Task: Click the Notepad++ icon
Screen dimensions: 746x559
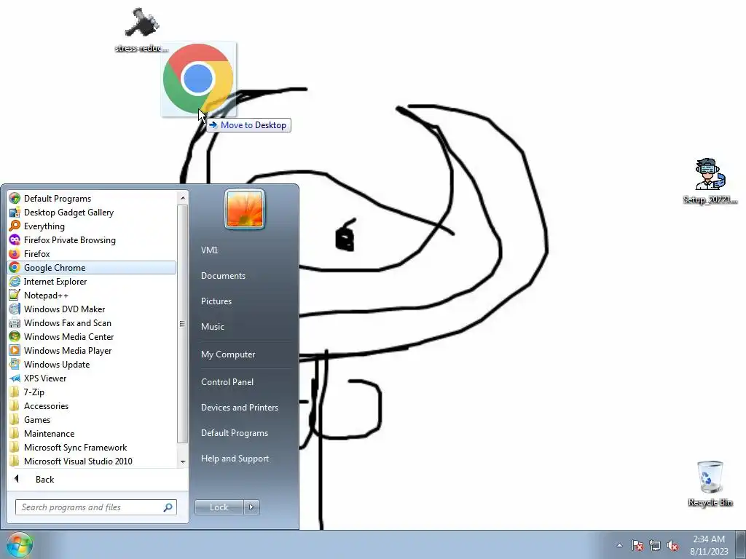Action: point(15,295)
